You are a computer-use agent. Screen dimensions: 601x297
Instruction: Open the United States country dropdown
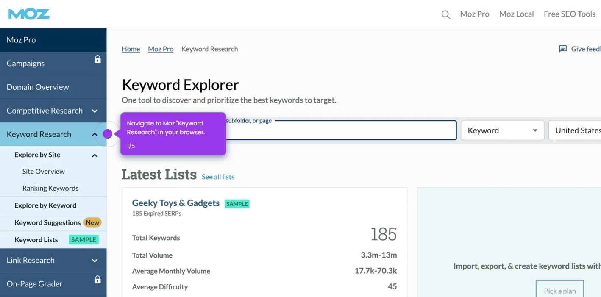pos(575,130)
